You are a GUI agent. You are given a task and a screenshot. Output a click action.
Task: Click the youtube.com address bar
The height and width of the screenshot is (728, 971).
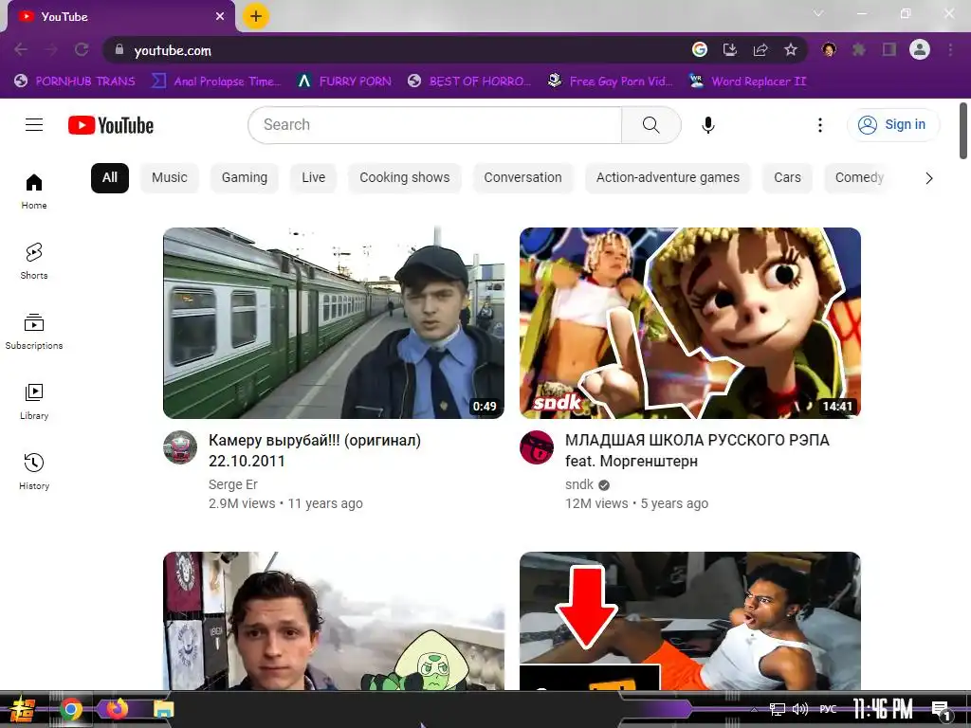(x=396, y=50)
